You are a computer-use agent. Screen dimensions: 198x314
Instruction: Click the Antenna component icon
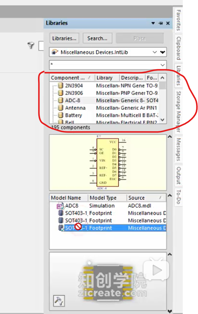click(61, 108)
